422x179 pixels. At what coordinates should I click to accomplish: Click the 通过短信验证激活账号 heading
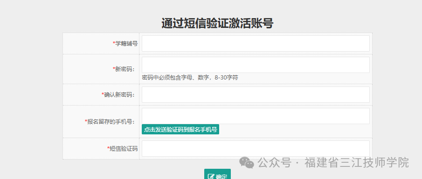217,23
